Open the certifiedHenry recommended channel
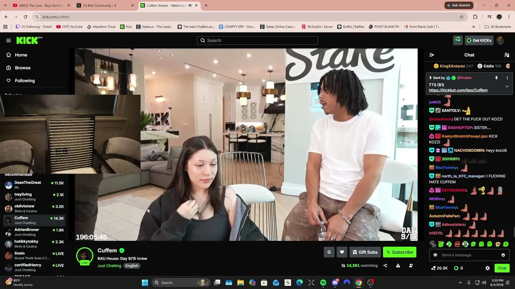The width and height of the screenshot is (515, 289). coord(34,267)
